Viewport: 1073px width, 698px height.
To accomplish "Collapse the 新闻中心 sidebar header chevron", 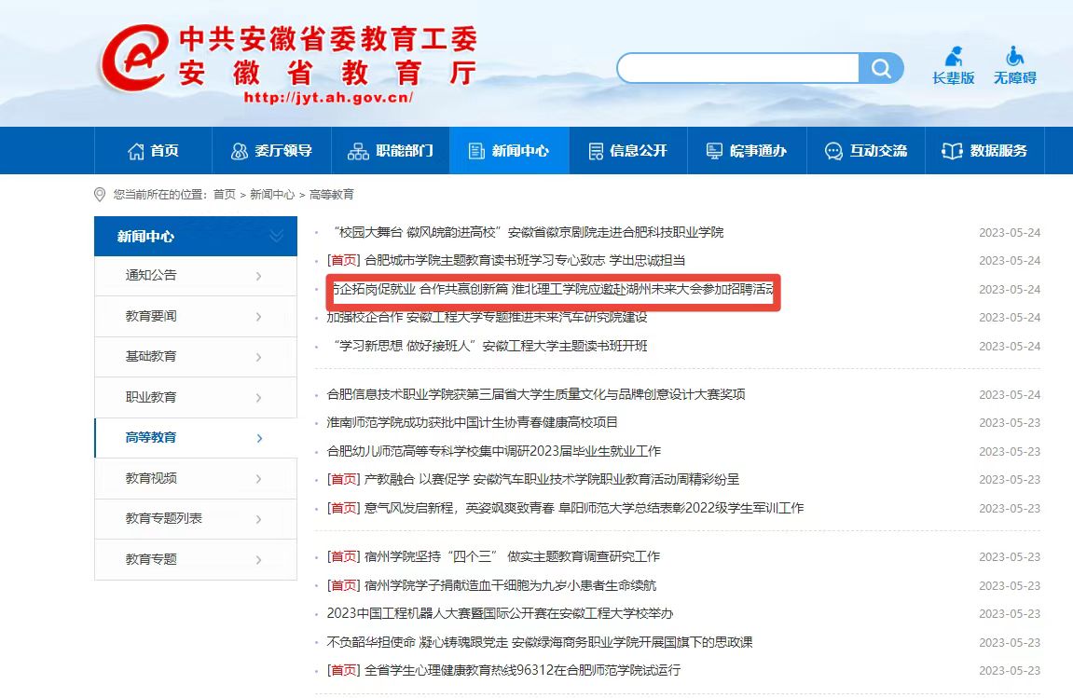I will [x=276, y=237].
